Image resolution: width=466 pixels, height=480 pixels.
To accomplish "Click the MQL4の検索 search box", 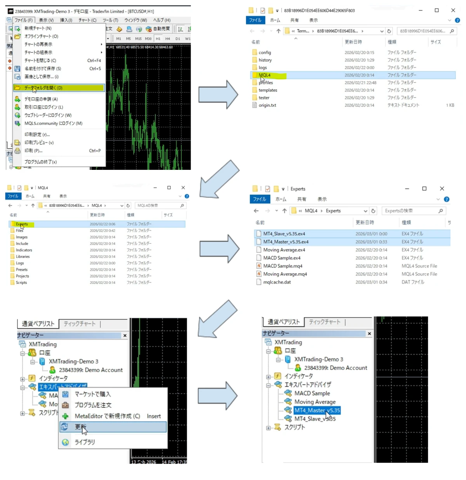I will point(160,206).
